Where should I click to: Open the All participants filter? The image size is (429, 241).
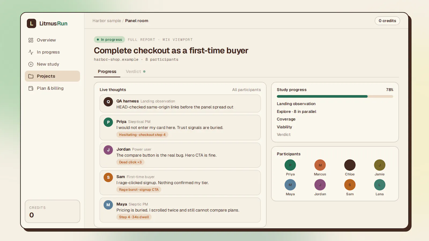click(x=246, y=90)
